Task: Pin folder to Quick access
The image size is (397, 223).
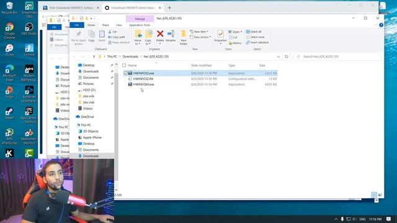Action: click(x=79, y=37)
